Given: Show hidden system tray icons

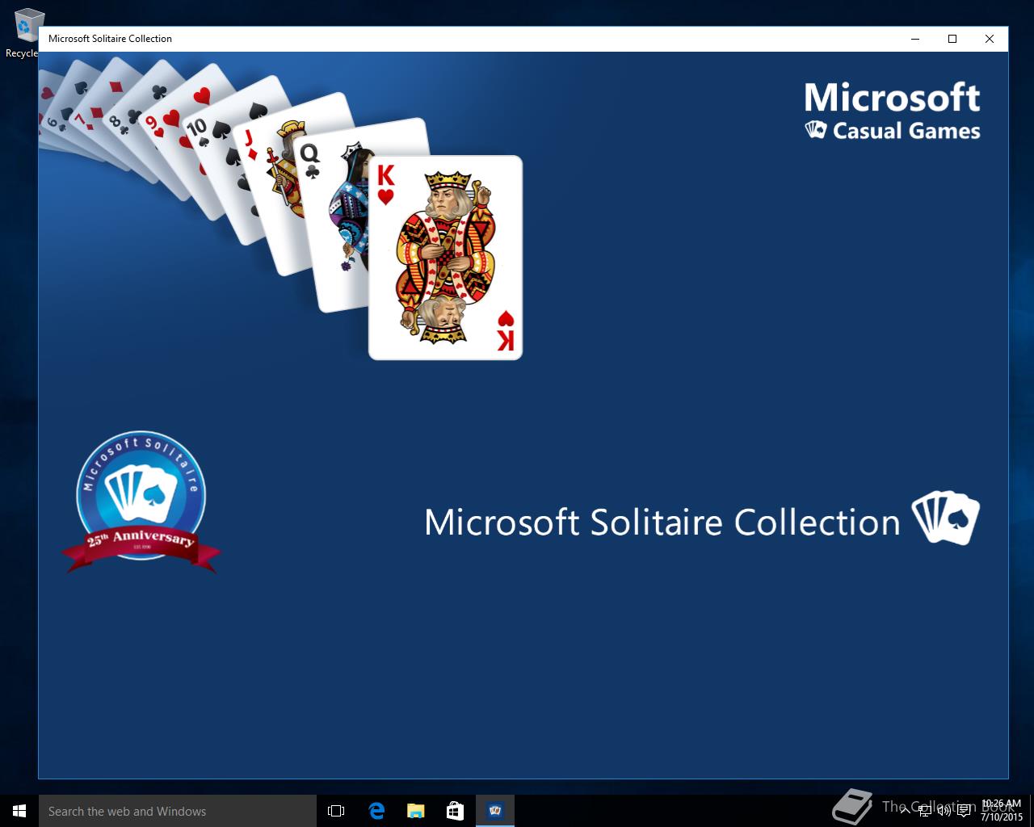Looking at the screenshot, I should click(906, 811).
